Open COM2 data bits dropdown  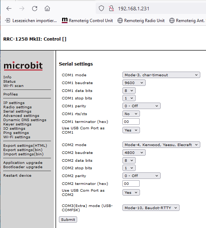pos(129,160)
